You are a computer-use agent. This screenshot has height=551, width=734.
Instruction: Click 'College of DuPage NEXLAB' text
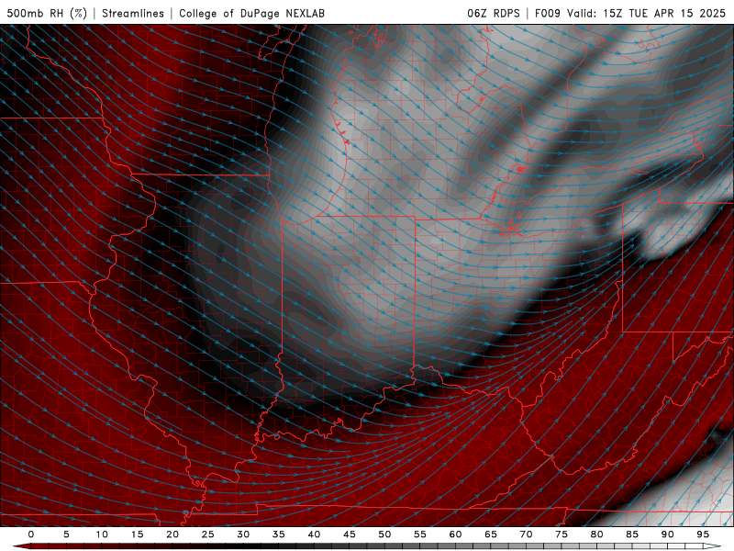click(251, 13)
